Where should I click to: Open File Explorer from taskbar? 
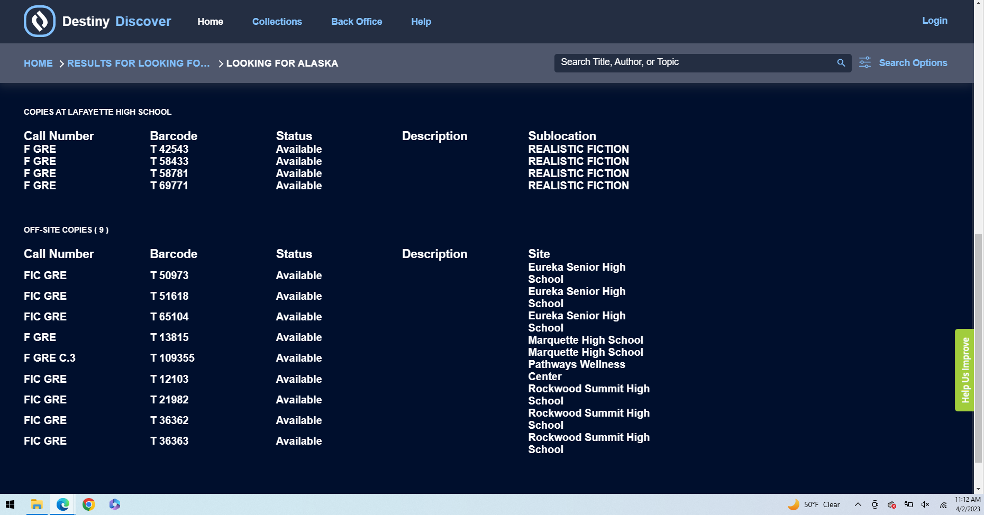pos(37,504)
